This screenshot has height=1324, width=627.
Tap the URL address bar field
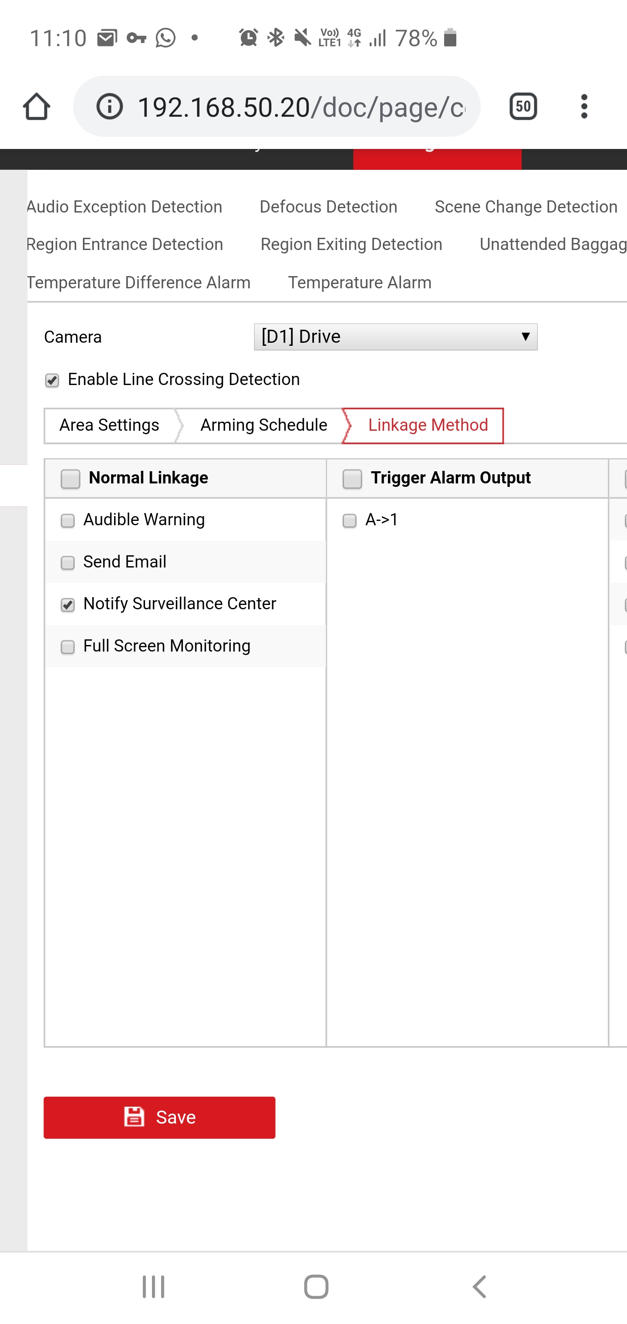[x=300, y=107]
